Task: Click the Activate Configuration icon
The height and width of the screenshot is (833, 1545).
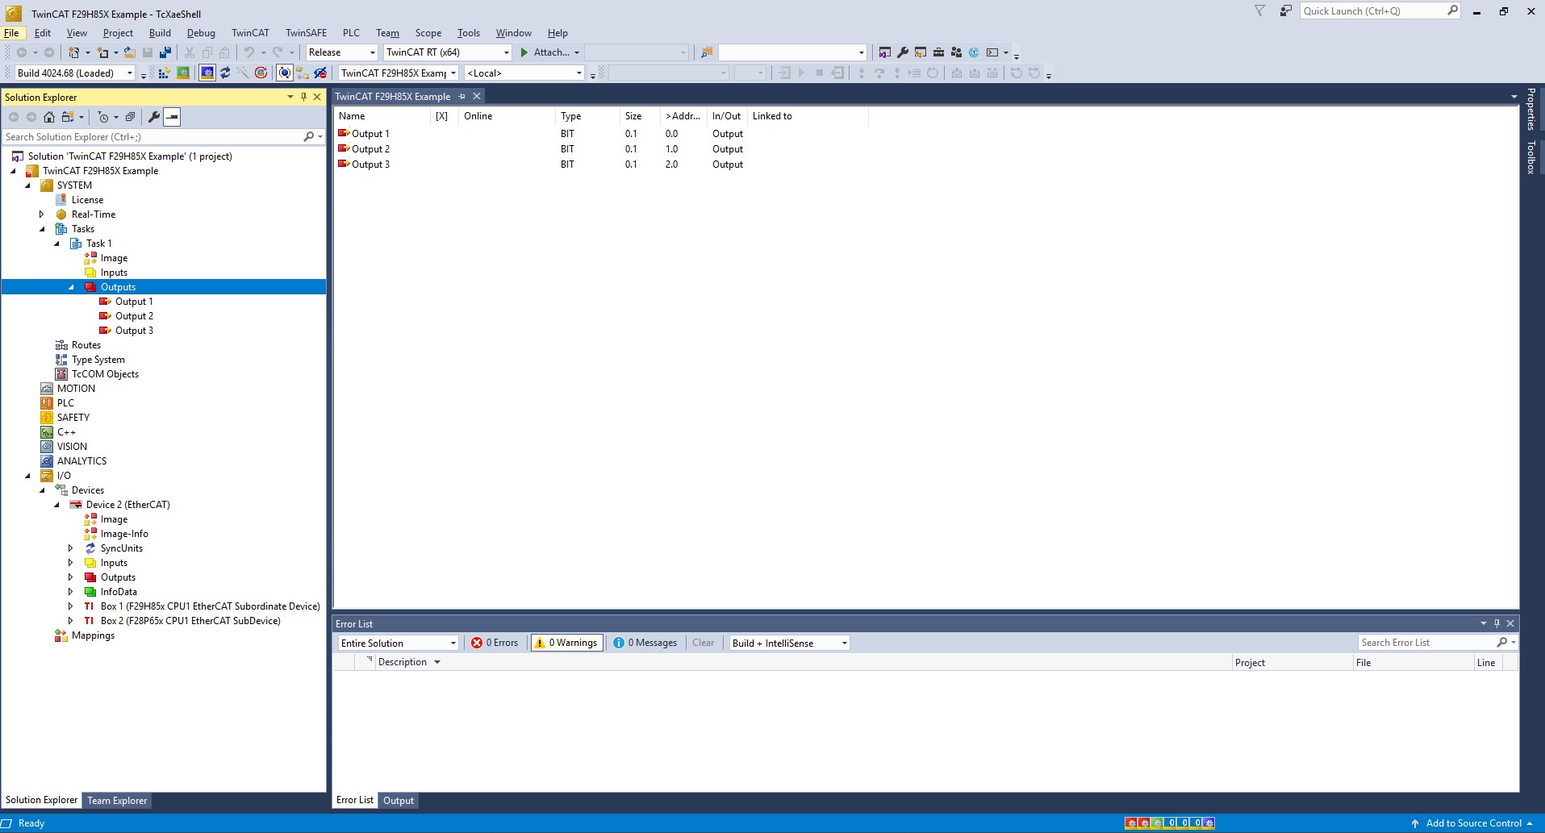Action: point(164,73)
